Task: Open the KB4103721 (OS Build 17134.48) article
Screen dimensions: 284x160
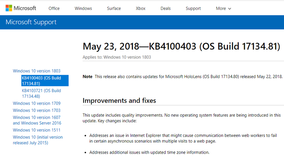Action: 41,94
